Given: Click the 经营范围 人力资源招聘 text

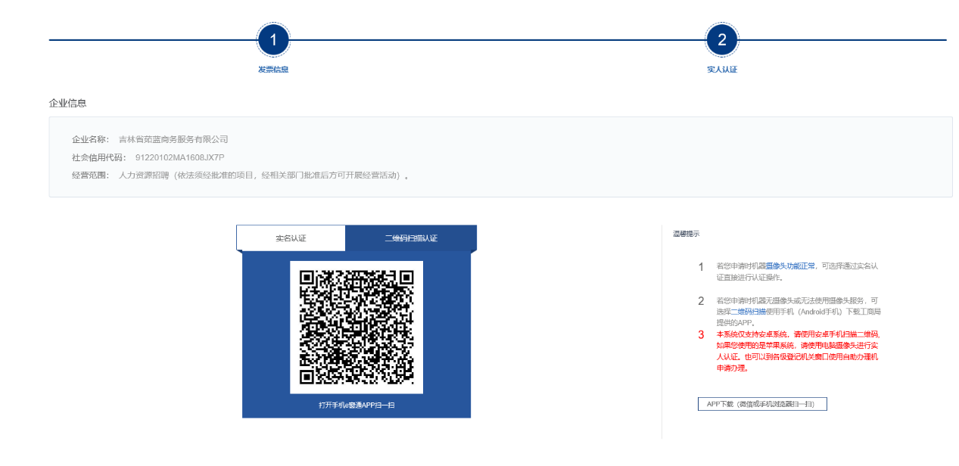Looking at the screenshot, I should pyautogui.click(x=264, y=176).
